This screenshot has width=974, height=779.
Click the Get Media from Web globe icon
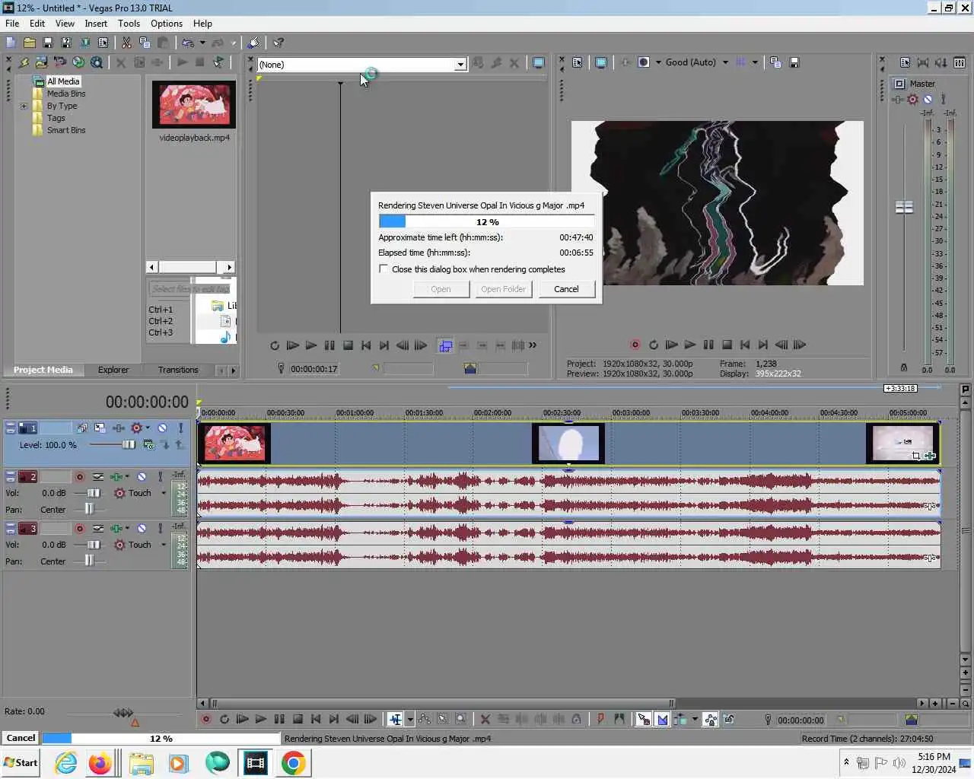[x=78, y=62]
